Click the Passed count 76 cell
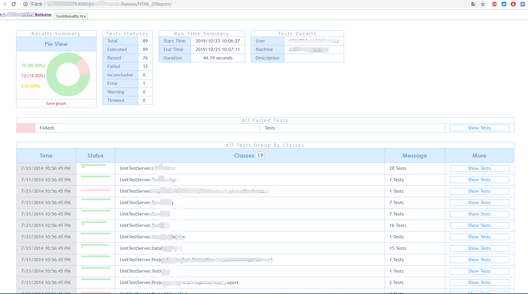The width and height of the screenshot is (528, 294). 145,58
